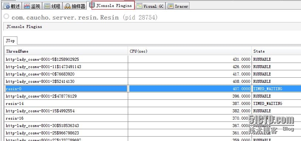This screenshot has width=301, height=141.
Task: Click the CPU value 417.0000
Action: [241, 74]
